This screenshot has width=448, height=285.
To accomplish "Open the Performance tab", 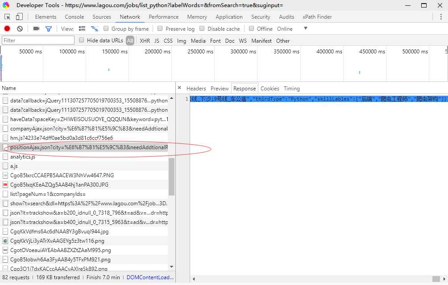I will (164, 17).
